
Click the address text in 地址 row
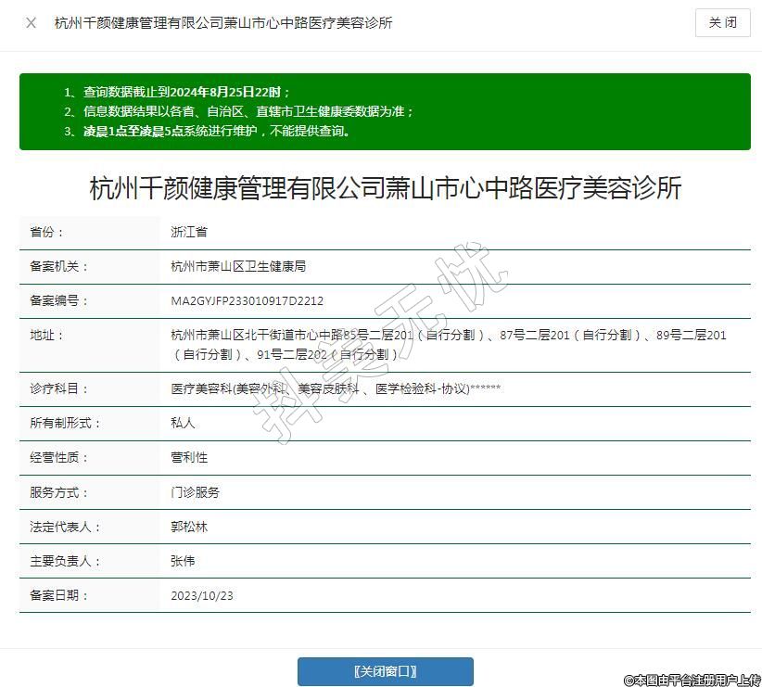tap(449, 344)
